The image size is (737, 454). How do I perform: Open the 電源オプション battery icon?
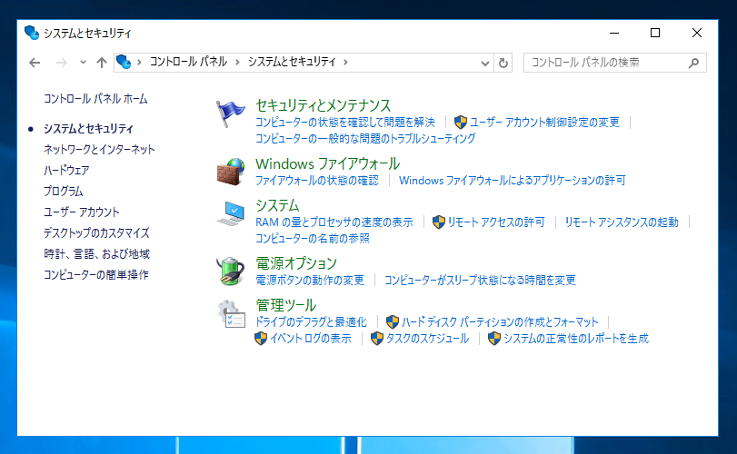tap(230, 271)
